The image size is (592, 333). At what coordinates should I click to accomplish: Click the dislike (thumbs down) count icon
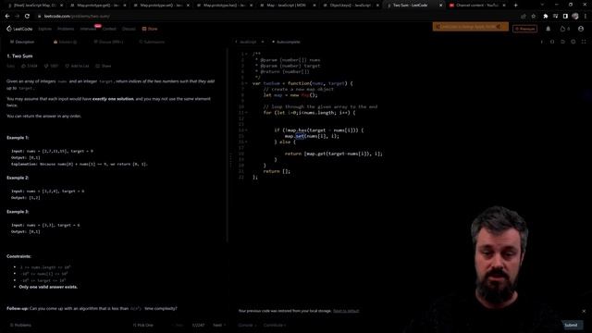coord(52,66)
